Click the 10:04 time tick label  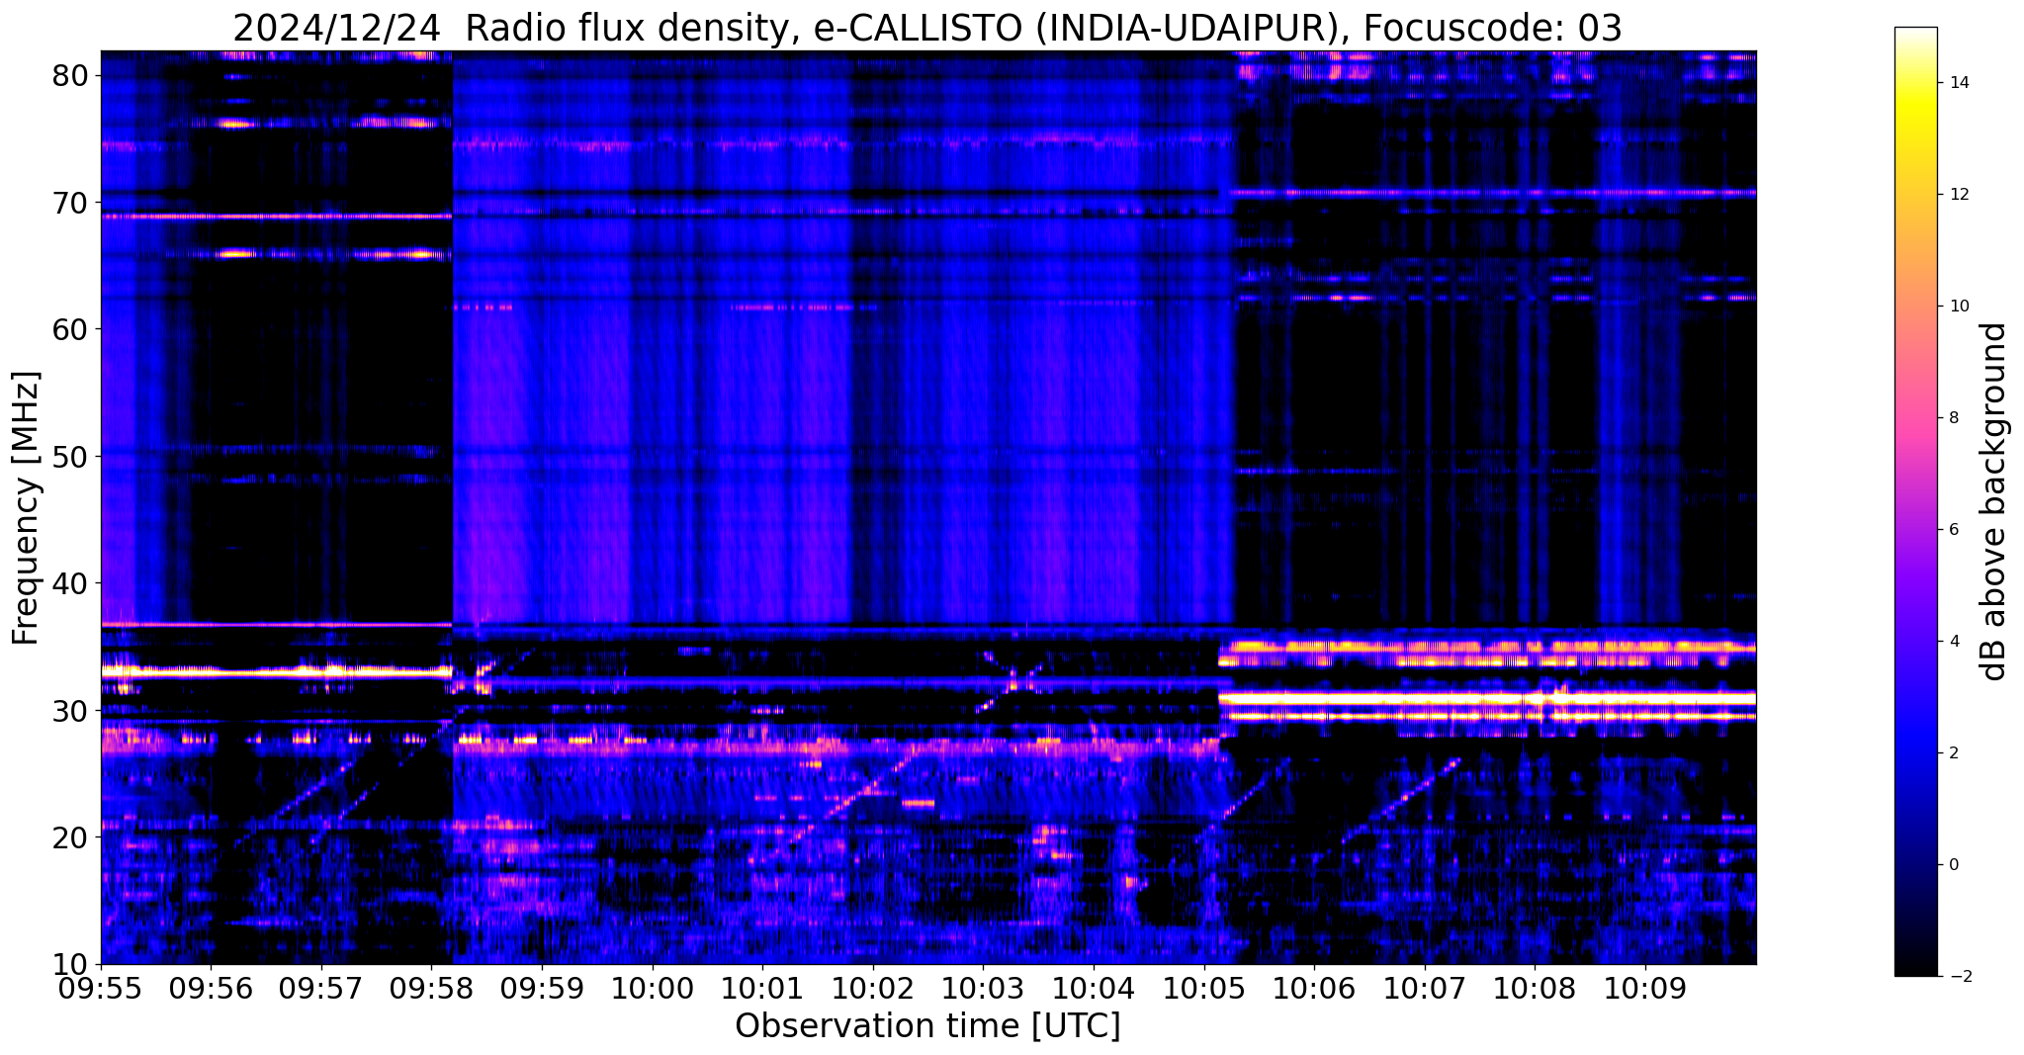click(1094, 988)
